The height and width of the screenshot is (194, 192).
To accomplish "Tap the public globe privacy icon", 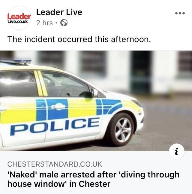I will tap(64, 23).
